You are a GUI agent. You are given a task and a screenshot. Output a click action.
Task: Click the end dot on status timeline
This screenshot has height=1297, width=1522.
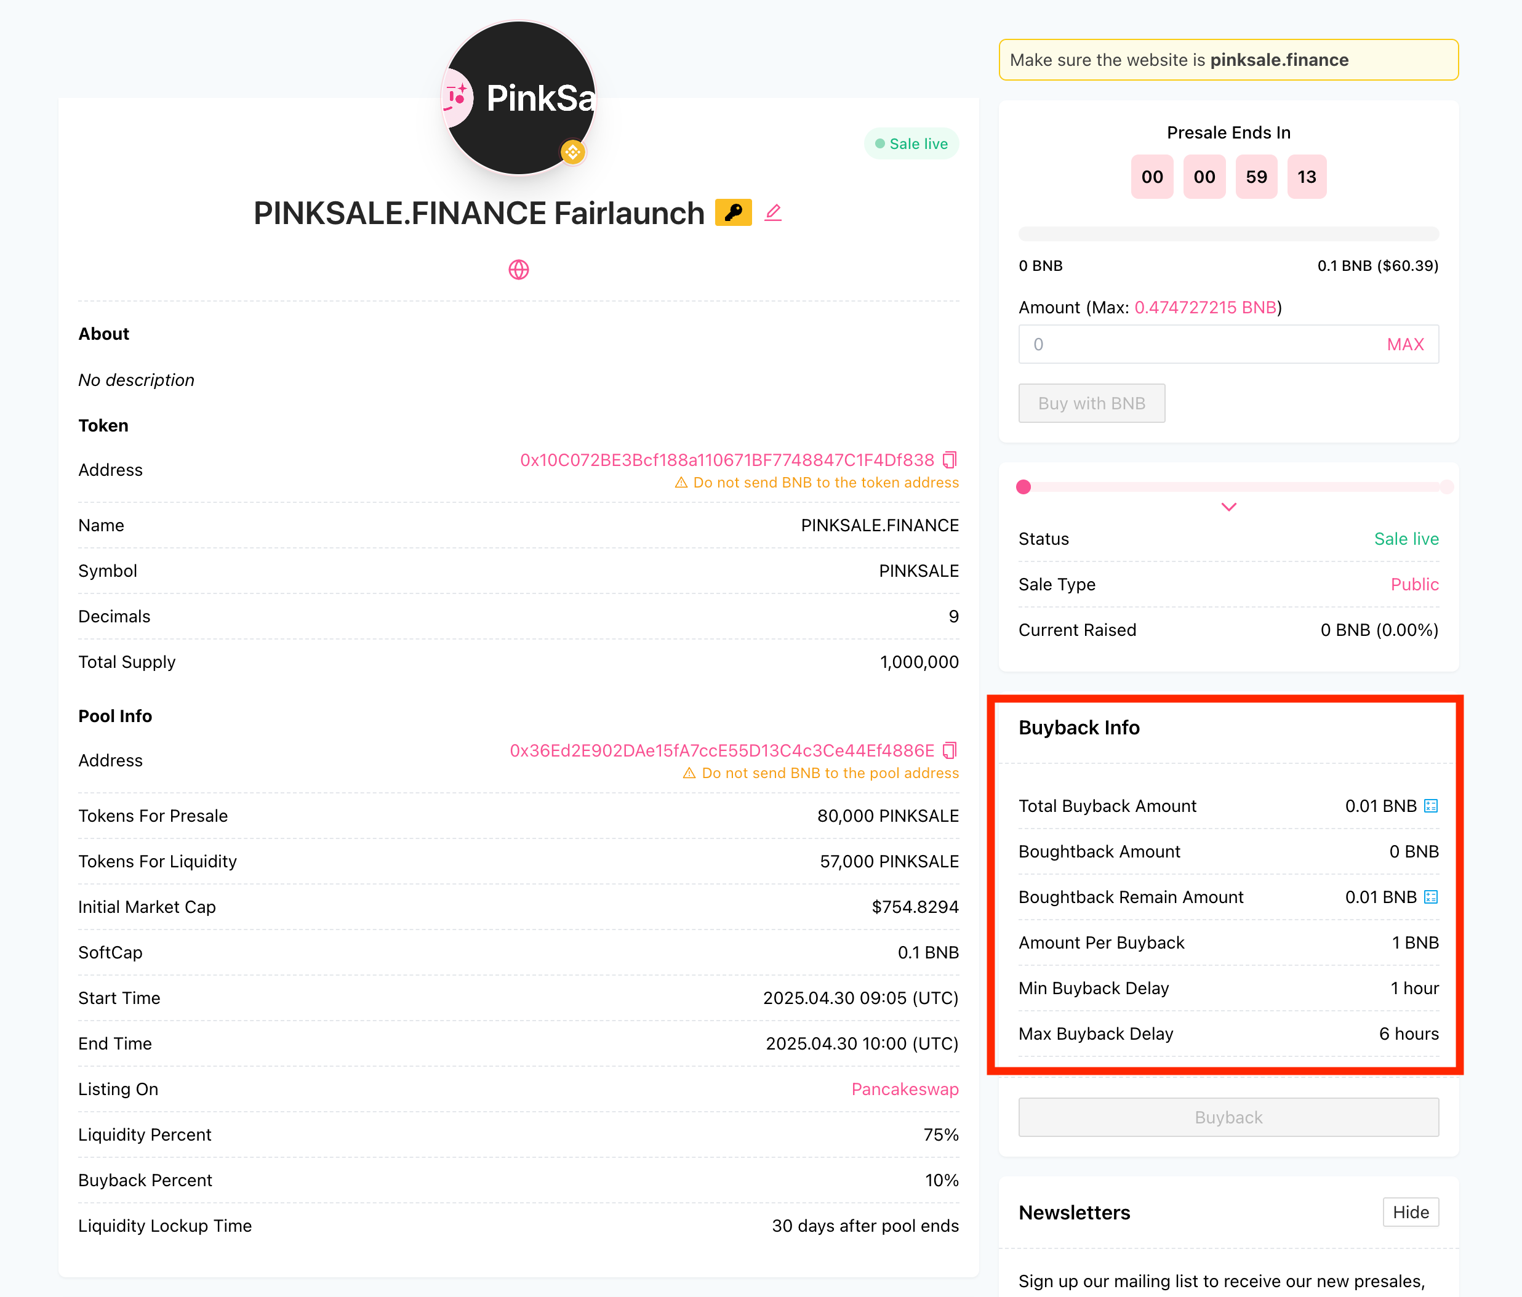click(1446, 486)
